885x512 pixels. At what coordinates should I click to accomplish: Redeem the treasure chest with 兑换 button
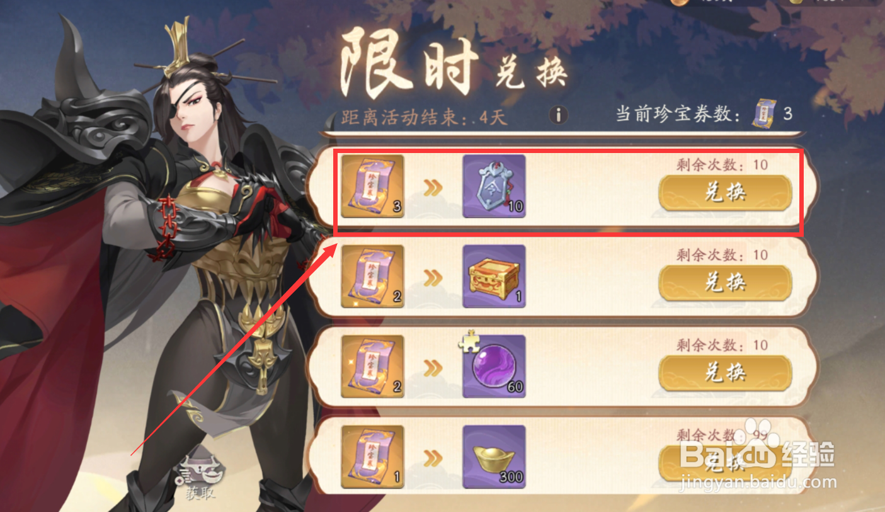click(725, 283)
